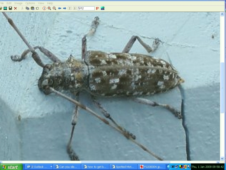Go to the previous image with the left arrow

click(x=60, y=8)
